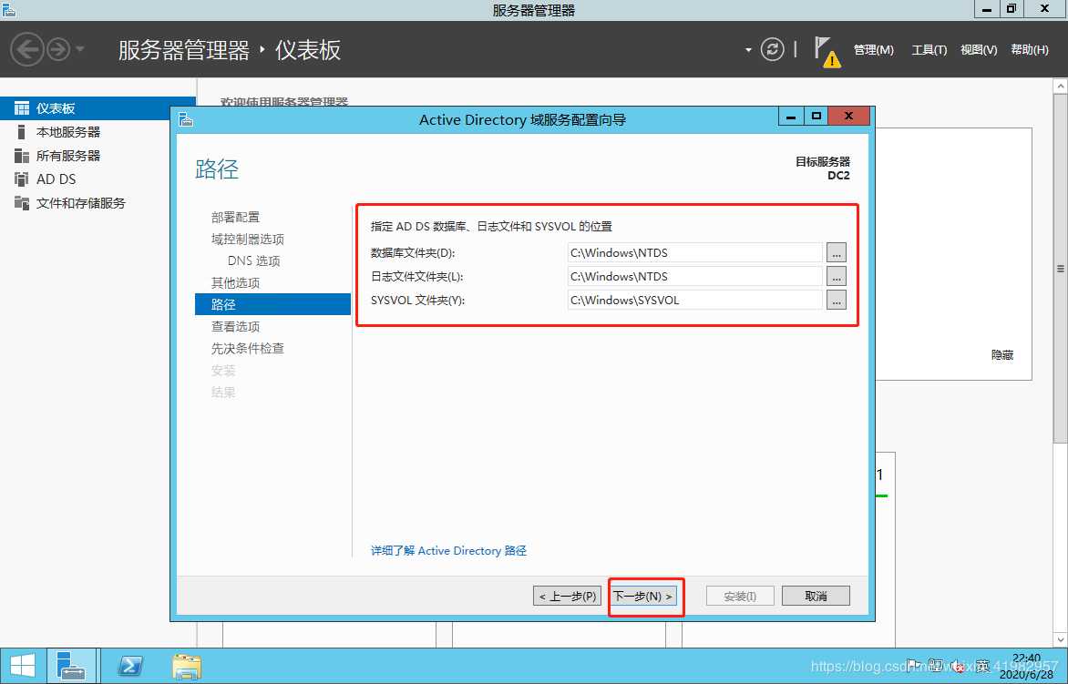Click the SYSVOL 文件夹 path field
Viewport: 1068px width, 684px height.
coord(694,301)
